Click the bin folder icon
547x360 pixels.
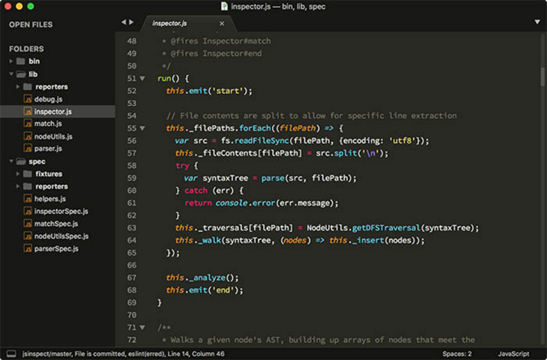(21, 61)
